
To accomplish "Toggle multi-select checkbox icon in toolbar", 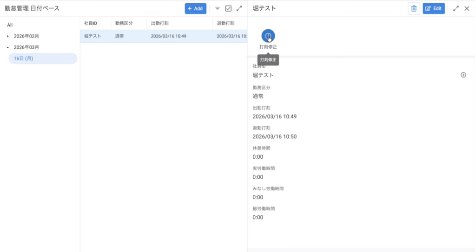I will [228, 8].
